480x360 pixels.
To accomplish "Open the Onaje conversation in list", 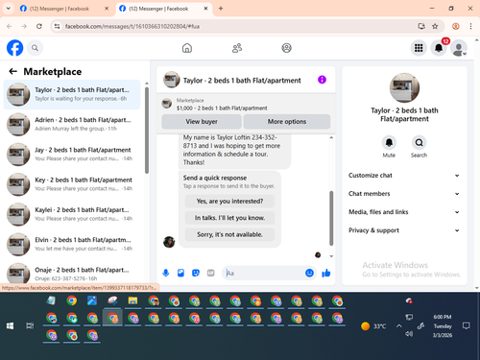I will [72, 274].
